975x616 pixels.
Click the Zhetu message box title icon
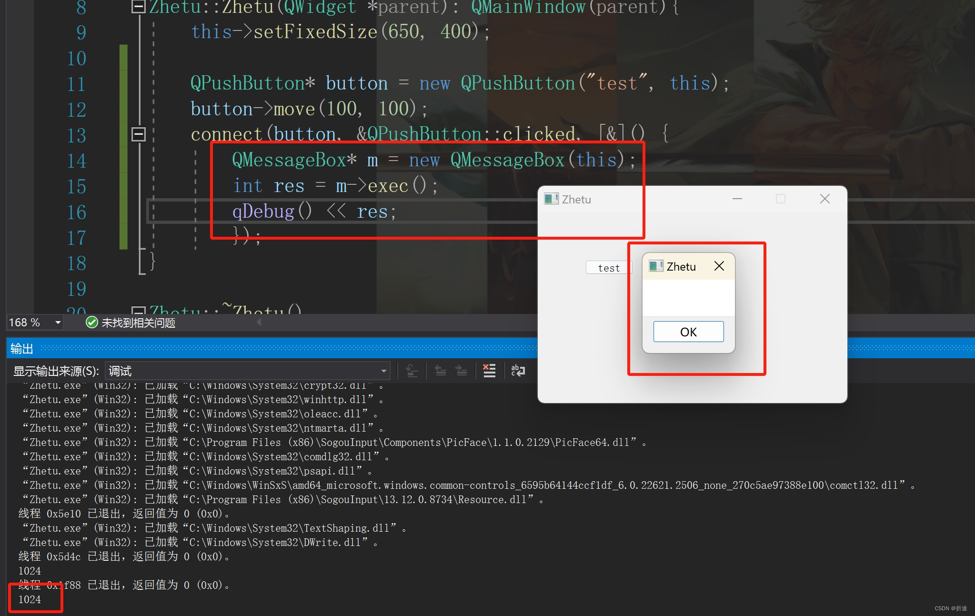(x=656, y=266)
